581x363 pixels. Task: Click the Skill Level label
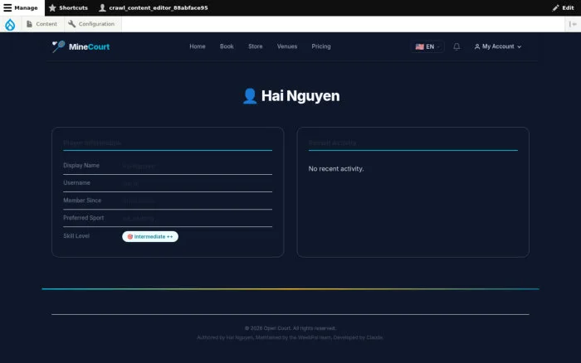pyautogui.click(x=76, y=235)
